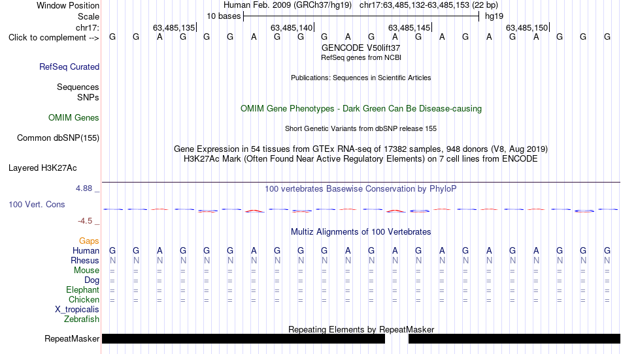Image resolution: width=621 pixels, height=354 pixels.
Task: Select the Elephant alignment row label
Action: [x=83, y=289]
